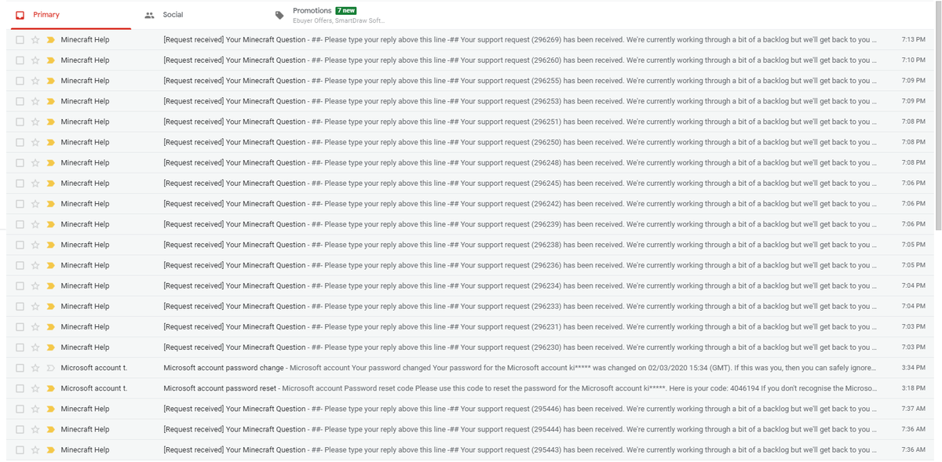
Task: Click importance marker on request 296239 email
Action: (50, 224)
